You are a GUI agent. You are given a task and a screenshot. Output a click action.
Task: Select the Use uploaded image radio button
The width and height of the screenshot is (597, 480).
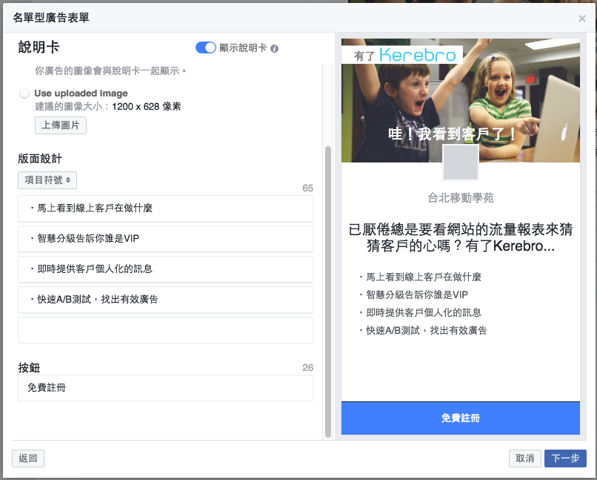point(24,93)
